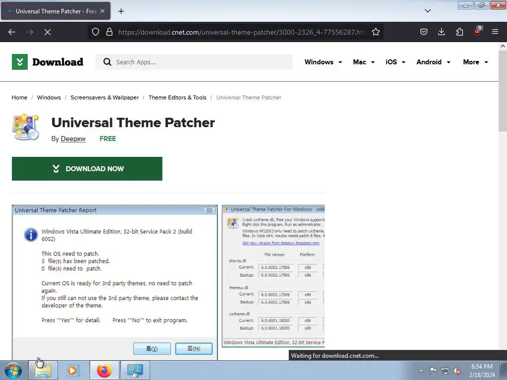Open Action Center flag icon
This screenshot has width=507, height=380.
pos(433,371)
